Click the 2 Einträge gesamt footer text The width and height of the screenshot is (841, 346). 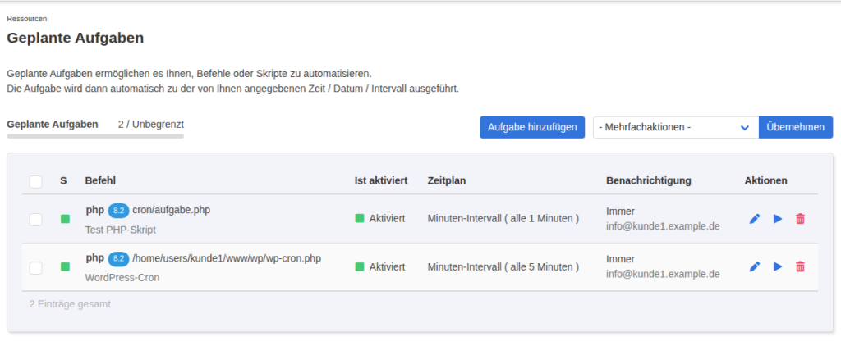[70, 304]
